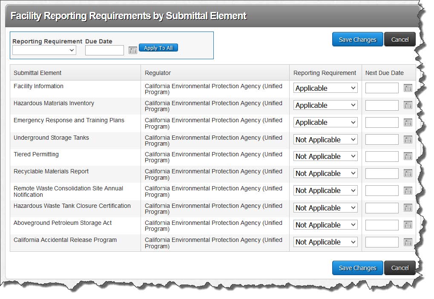This screenshot has width=434, height=299.
Task: Open calendar icon for Underground Storage Tanks row
Action: [x=408, y=140]
